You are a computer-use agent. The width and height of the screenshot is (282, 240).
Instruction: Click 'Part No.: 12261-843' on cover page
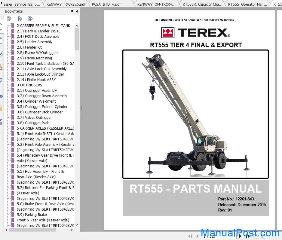tap(236, 199)
